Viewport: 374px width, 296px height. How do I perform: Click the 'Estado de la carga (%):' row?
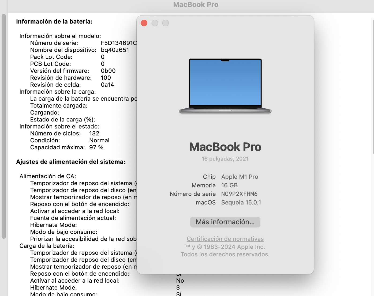(63, 119)
